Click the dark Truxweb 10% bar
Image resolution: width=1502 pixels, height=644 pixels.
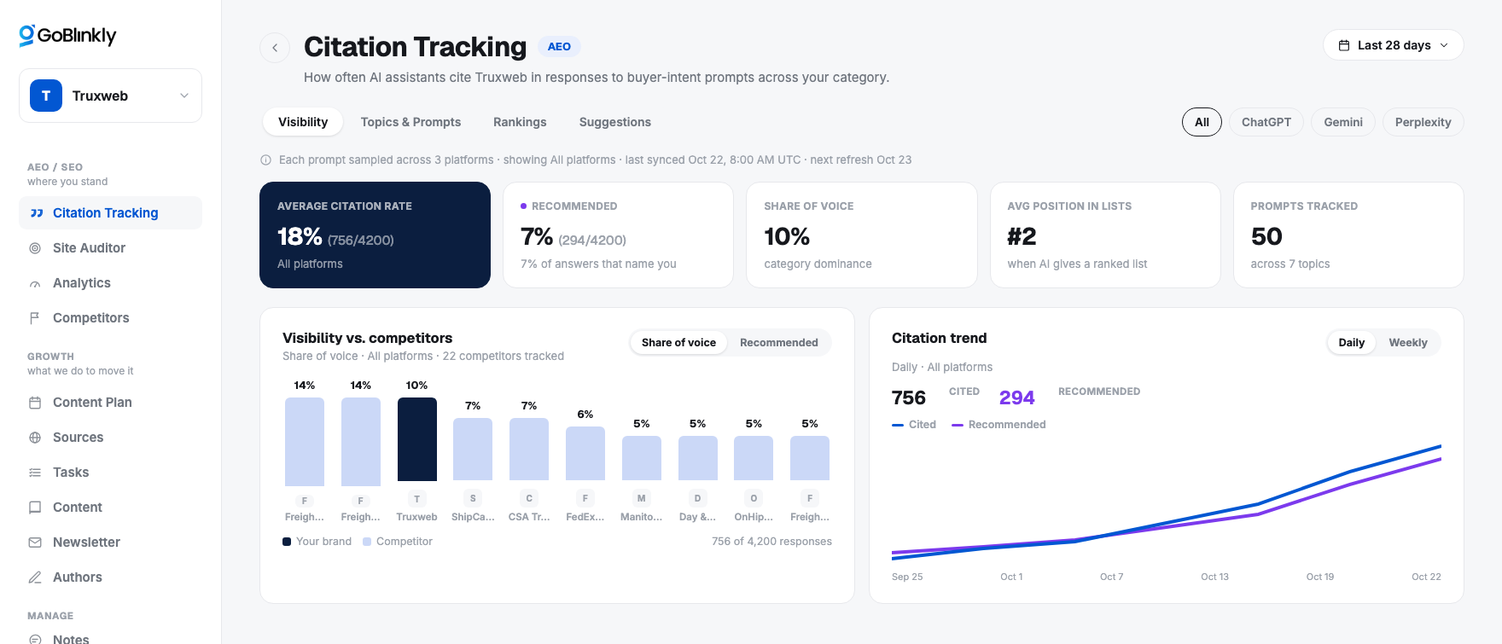(416, 439)
